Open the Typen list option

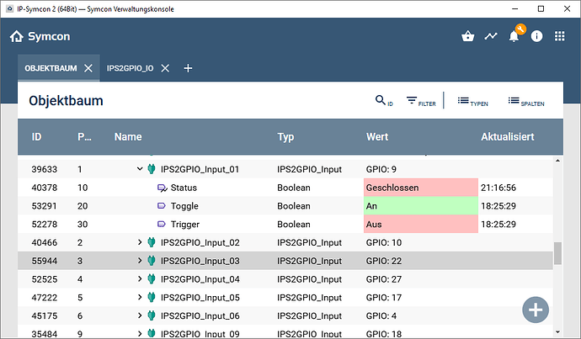[473, 101]
